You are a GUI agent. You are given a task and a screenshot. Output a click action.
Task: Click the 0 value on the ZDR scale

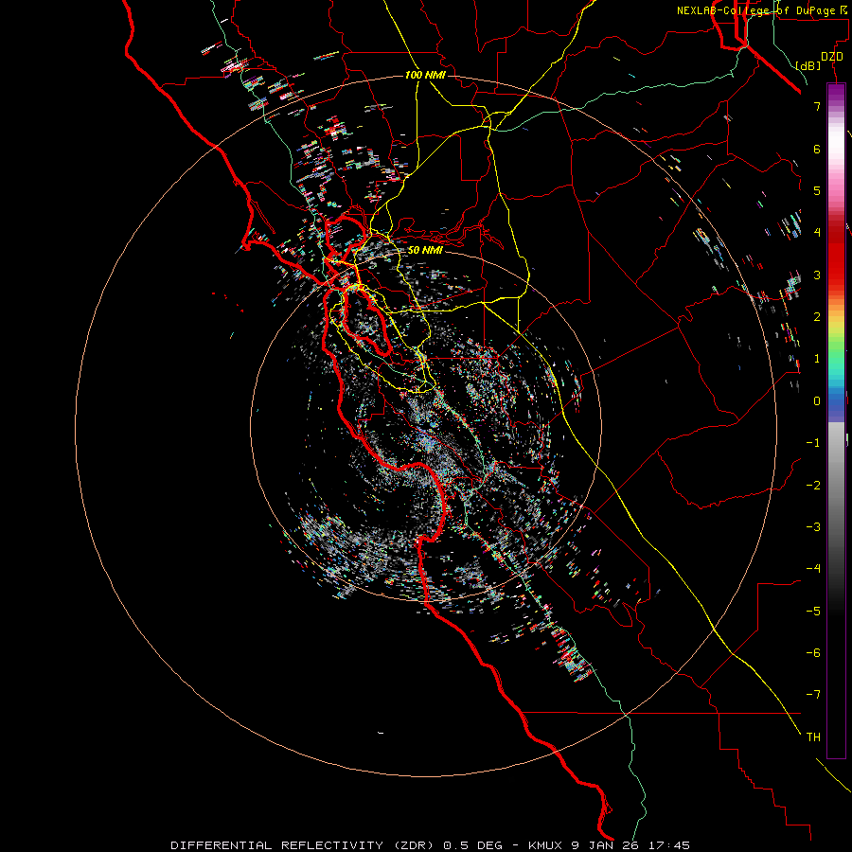(817, 401)
